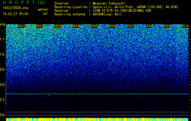Image resolution: width=191 pixels, height=121 pixels.
Task: Click the antenna text A504HB(yagi 4el)
Action: pos(107,14)
